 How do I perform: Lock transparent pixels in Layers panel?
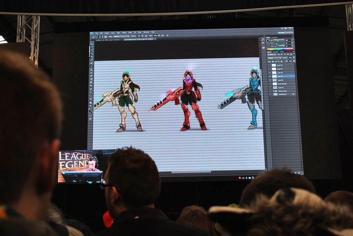tap(273, 62)
